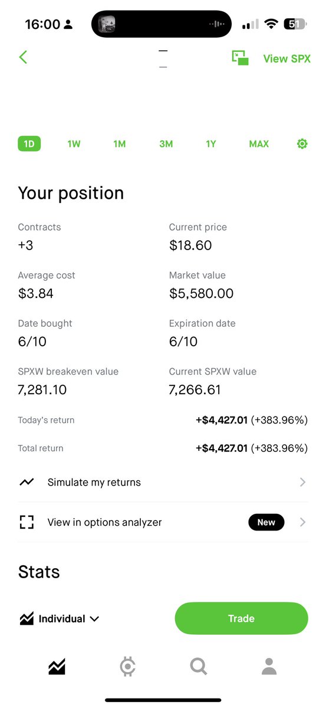Screen dimensions: 326x708
Task: Expand the Individual account dropdown
Action: pos(59,619)
